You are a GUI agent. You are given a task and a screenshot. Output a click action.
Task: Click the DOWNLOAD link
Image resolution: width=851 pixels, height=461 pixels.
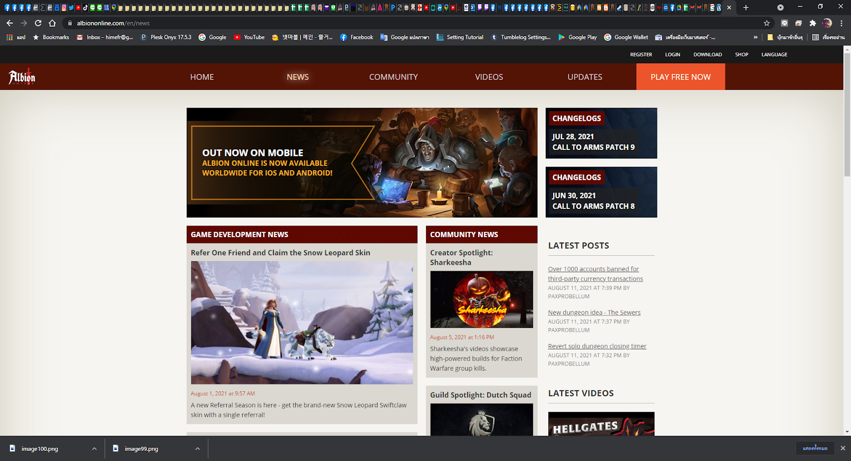707,54
